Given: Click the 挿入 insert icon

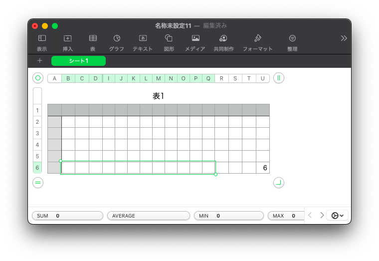Looking at the screenshot, I should click(x=68, y=38).
